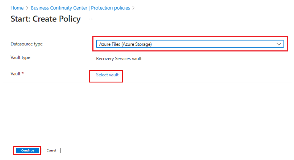Click the red required asterisk by Vault
294x160 pixels.
(22, 73)
